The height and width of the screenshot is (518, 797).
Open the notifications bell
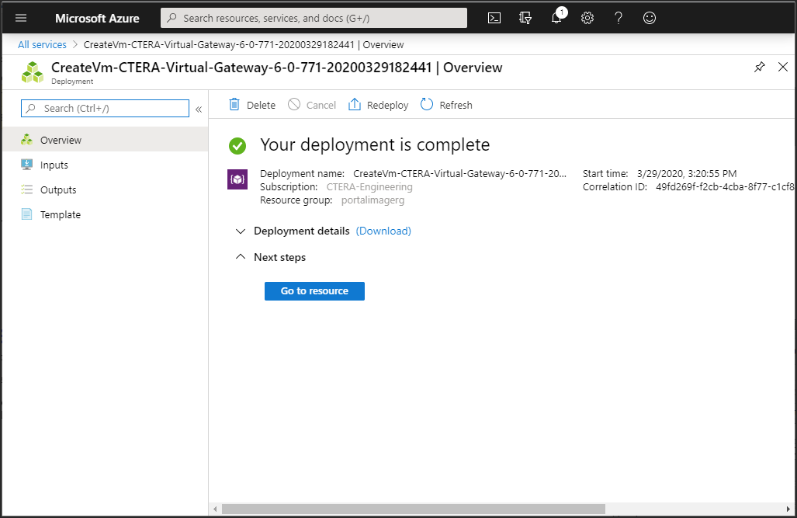[557, 18]
